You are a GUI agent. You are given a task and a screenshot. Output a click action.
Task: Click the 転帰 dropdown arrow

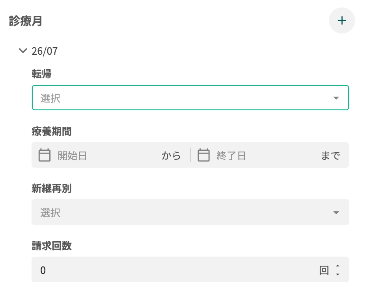(x=336, y=98)
